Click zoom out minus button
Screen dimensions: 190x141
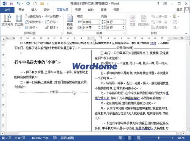tap(145, 138)
